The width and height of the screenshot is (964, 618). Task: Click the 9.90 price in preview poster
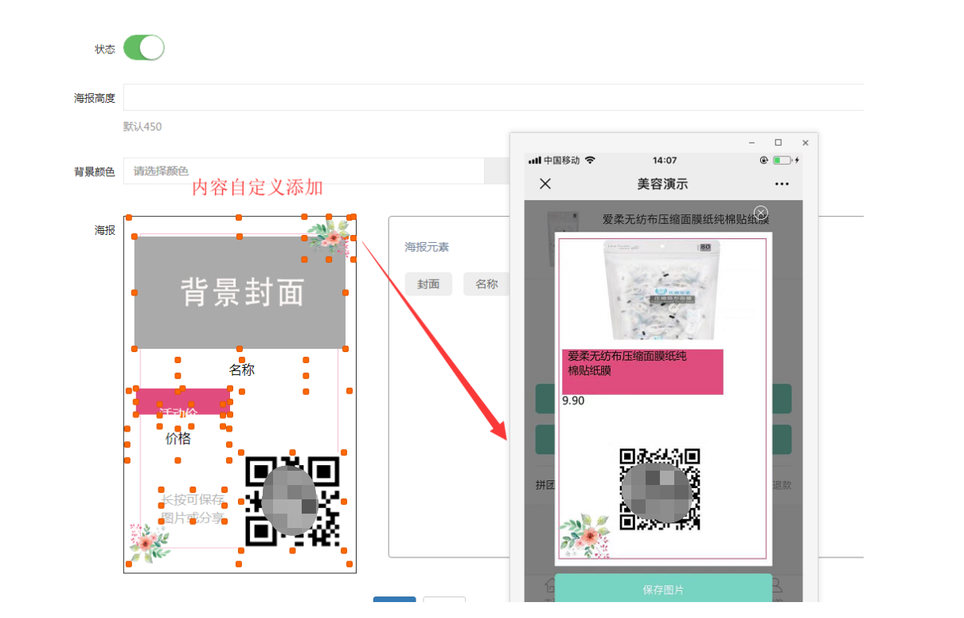pos(573,401)
